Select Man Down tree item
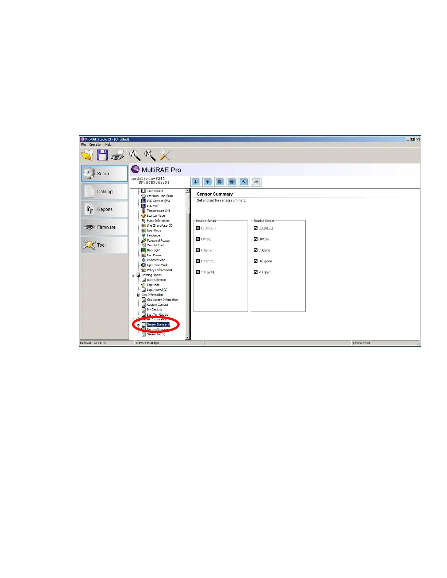The width and height of the screenshot is (447, 578). [154, 255]
